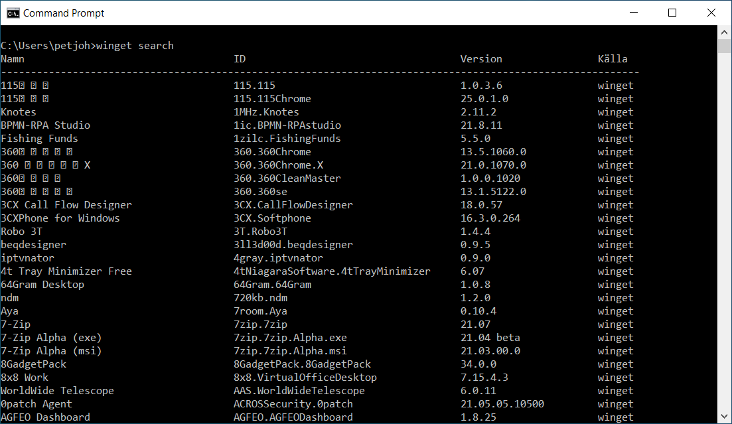Click the name '64Gram Desktop'
Viewport: 732px width, 424px height.
tap(42, 285)
